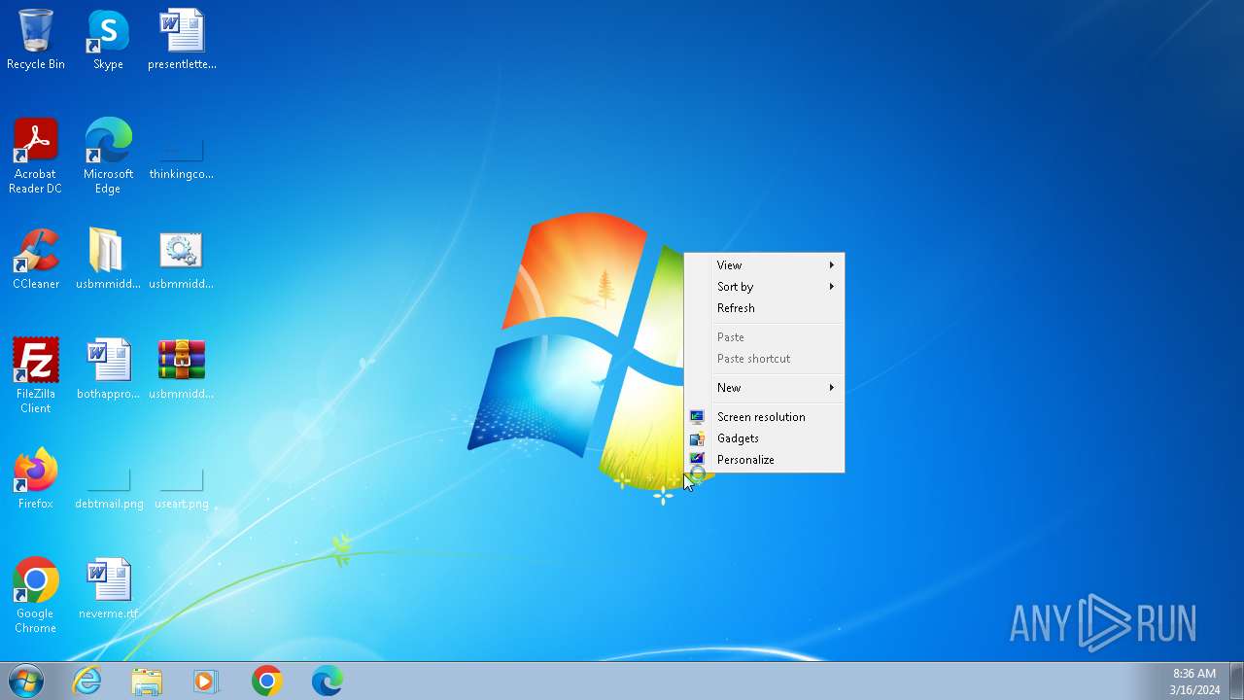Select the CCleaner desktop shortcut
Screen dimensions: 1244x700
point(36,260)
